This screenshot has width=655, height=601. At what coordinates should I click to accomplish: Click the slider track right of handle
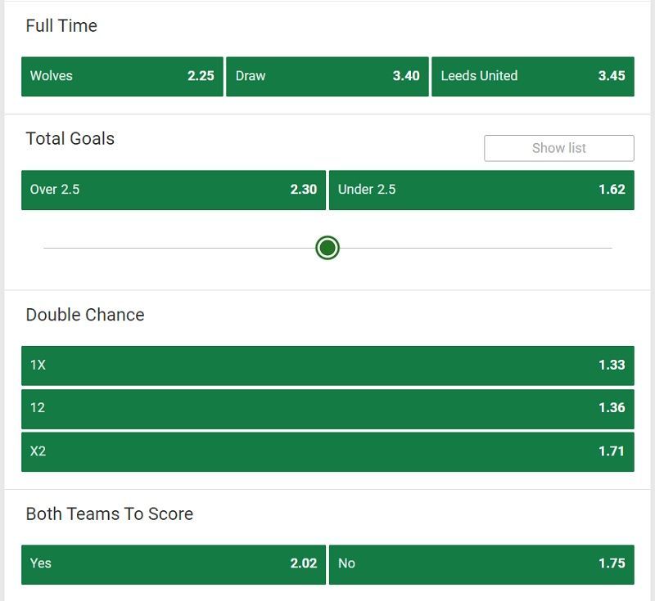476,248
